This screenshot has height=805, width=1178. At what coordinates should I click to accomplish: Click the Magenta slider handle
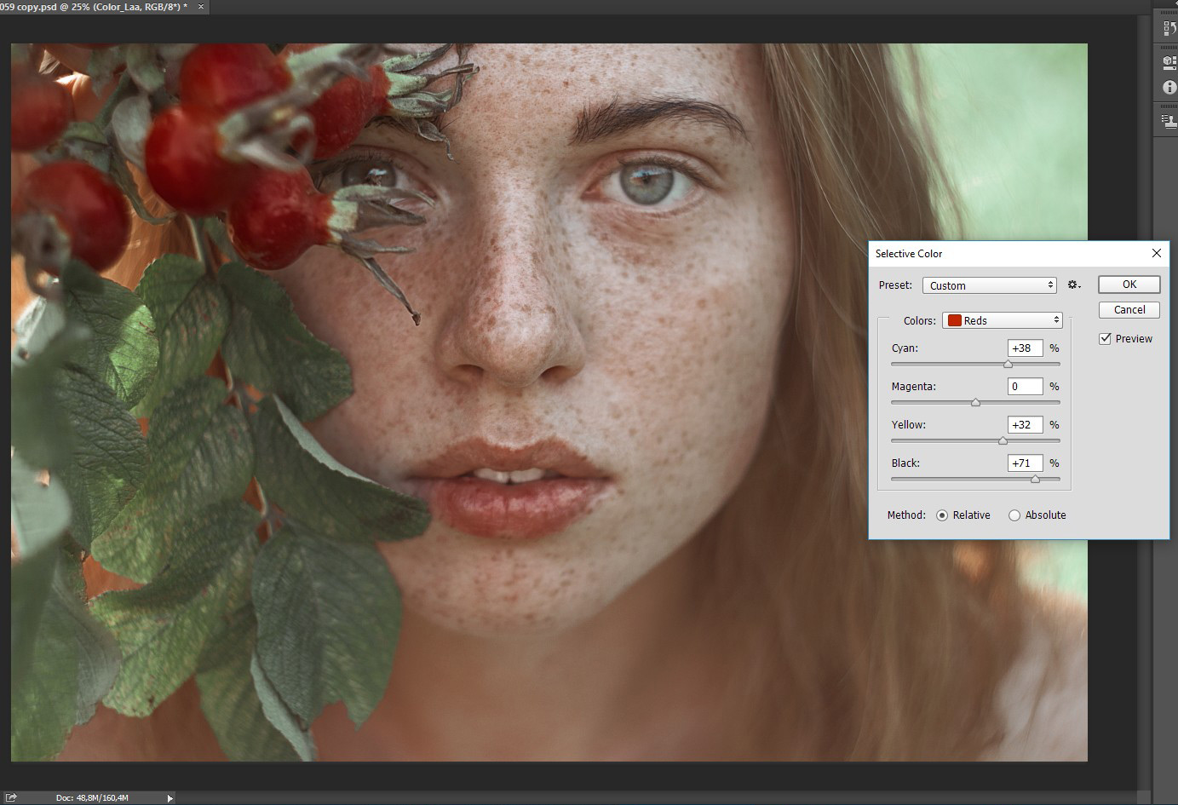point(975,403)
